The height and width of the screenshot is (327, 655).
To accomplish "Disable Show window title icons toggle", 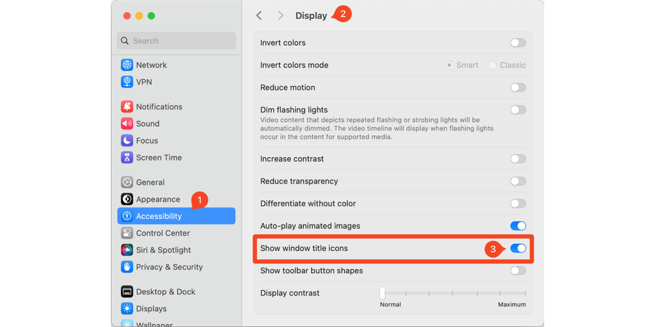I will 518,248.
